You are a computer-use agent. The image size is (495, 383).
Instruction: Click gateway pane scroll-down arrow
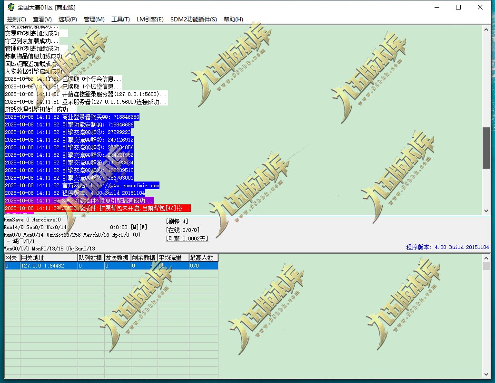486,374
